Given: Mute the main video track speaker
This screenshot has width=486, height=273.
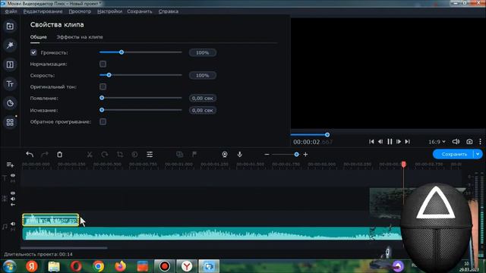Looking at the screenshot, I should (13, 199).
